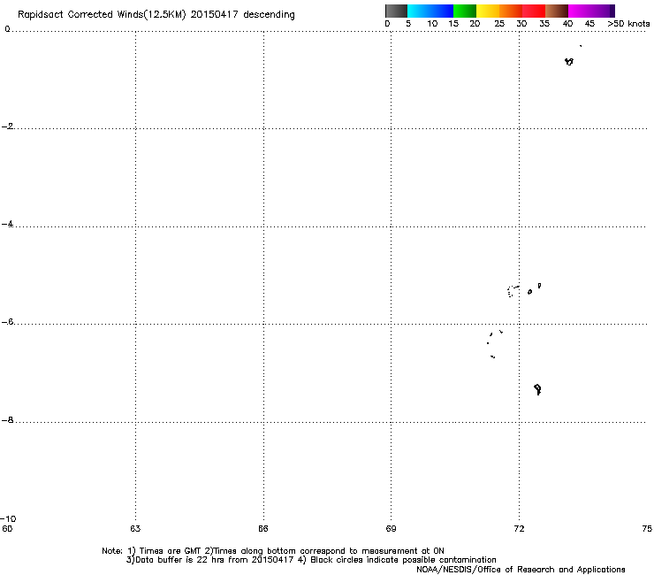Click the '66' longitude axis label

[263, 529]
